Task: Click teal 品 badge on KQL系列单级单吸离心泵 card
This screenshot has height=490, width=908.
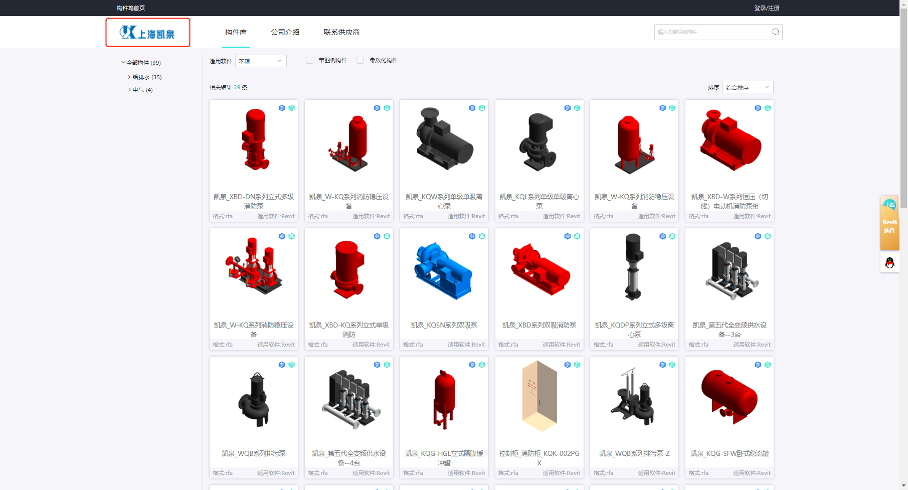Action: click(x=577, y=108)
